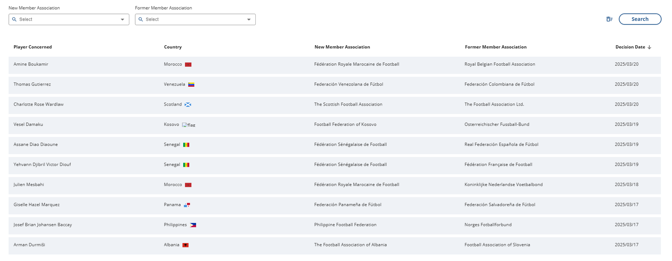Screen dimensions: 672x261
Task: Select player name Amine Boukamir
Action: pos(31,64)
